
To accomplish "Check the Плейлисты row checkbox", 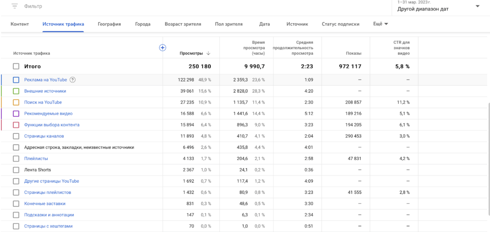I will 16,159.
